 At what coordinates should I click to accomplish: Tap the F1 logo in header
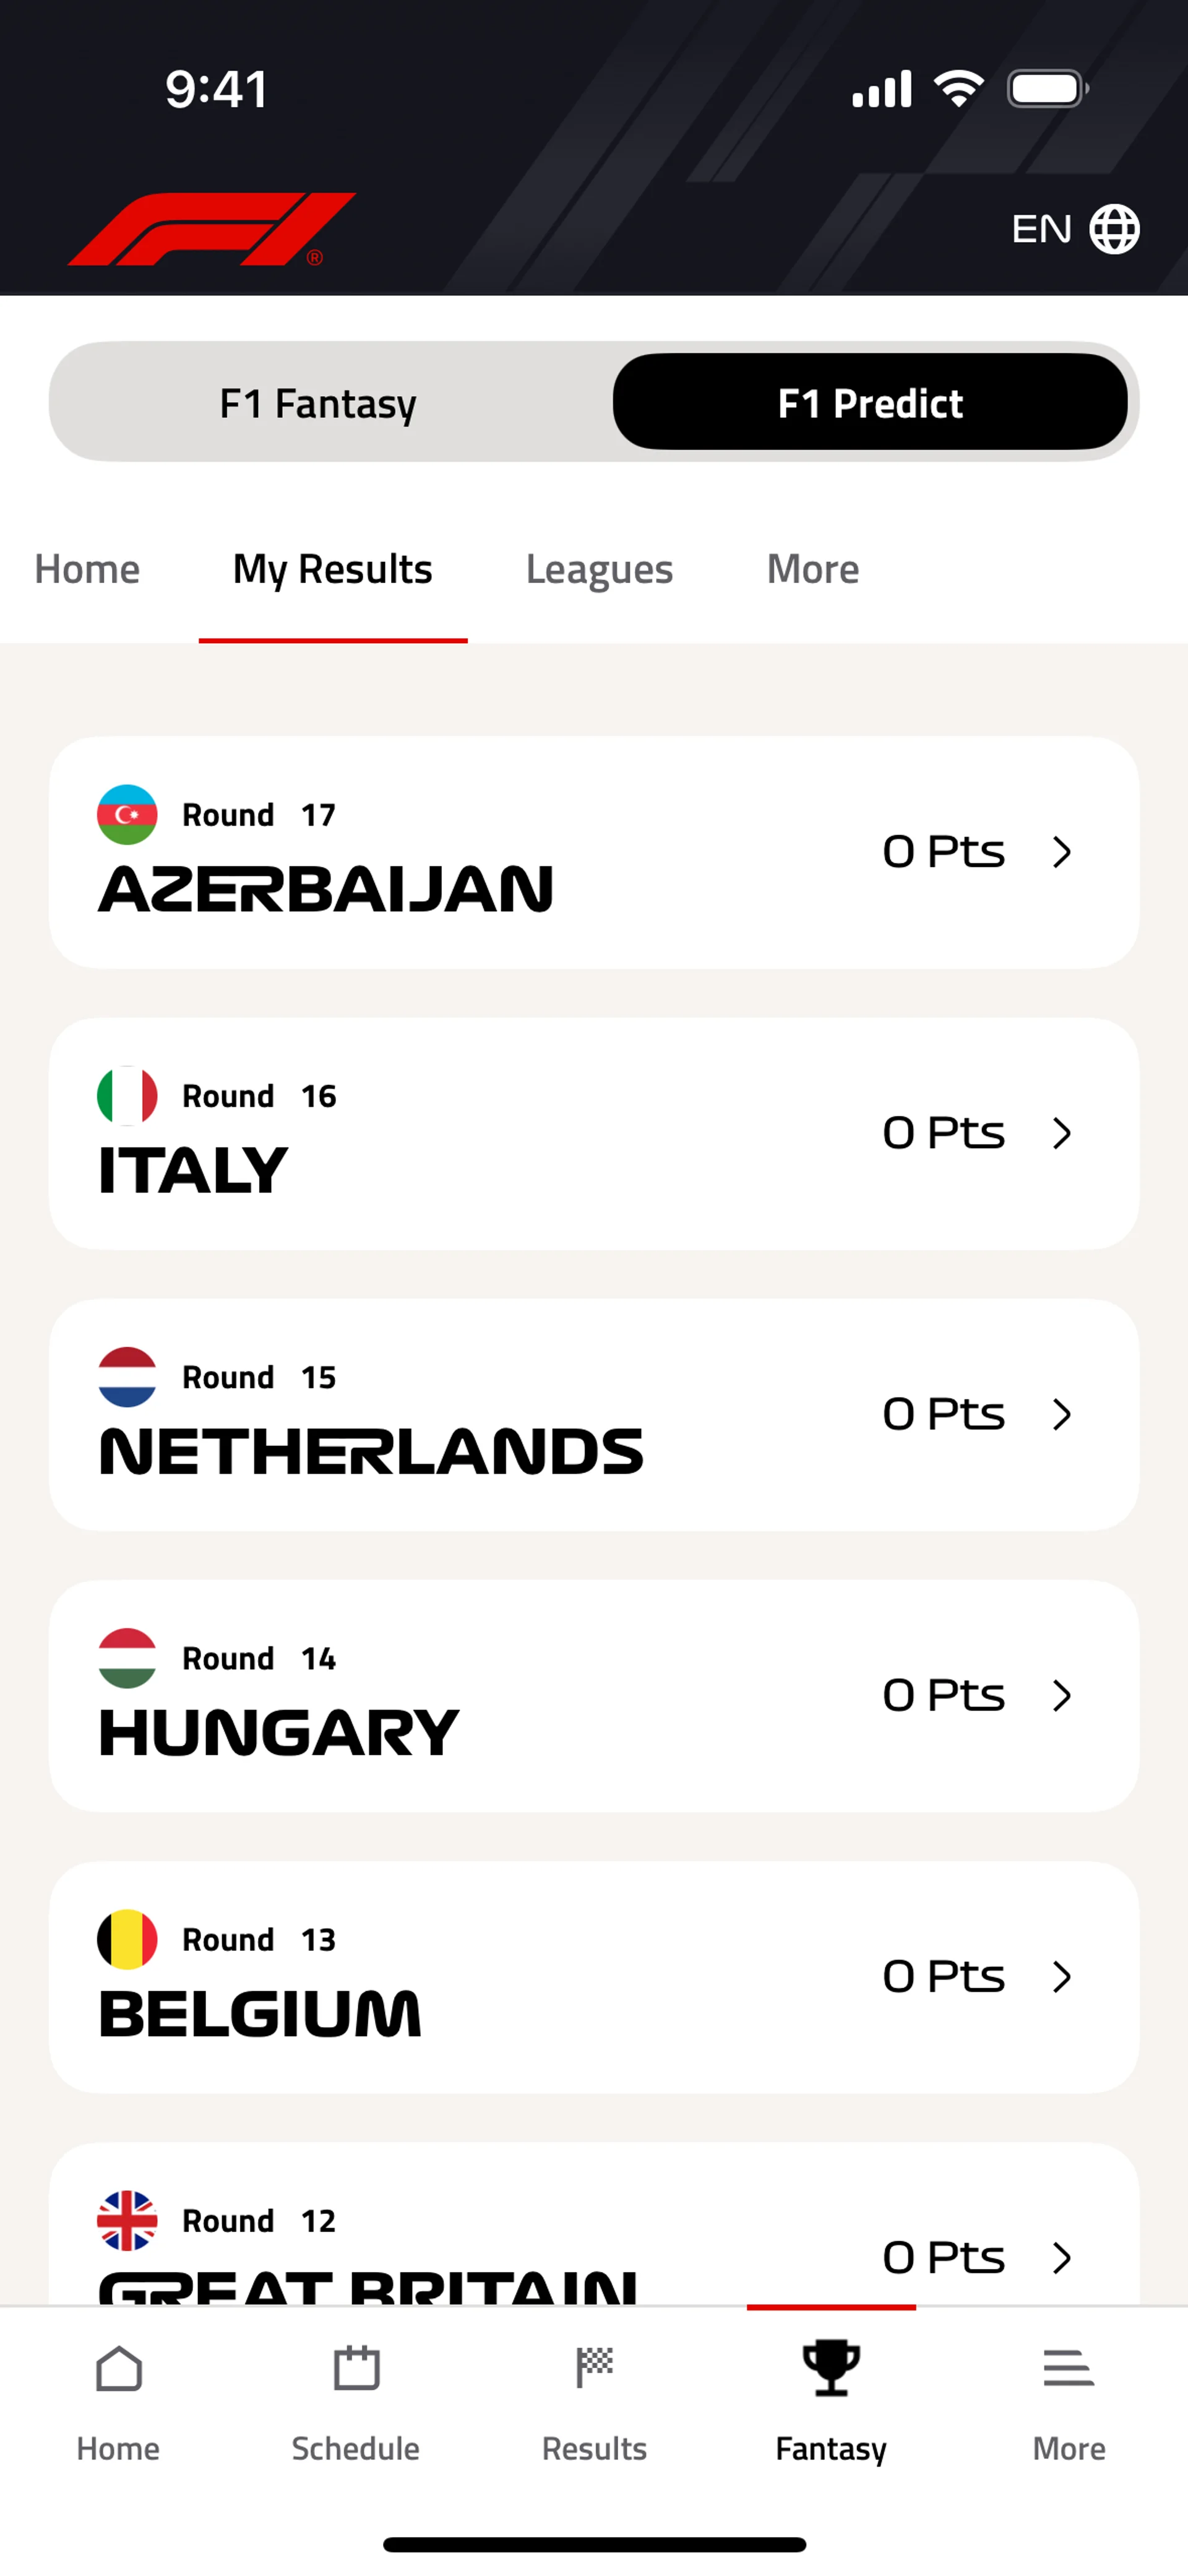point(211,229)
